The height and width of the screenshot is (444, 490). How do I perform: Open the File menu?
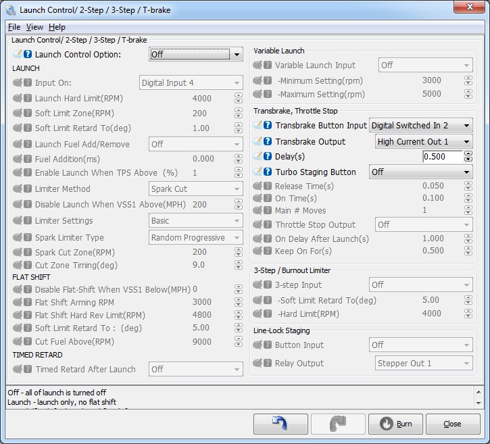point(14,27)
